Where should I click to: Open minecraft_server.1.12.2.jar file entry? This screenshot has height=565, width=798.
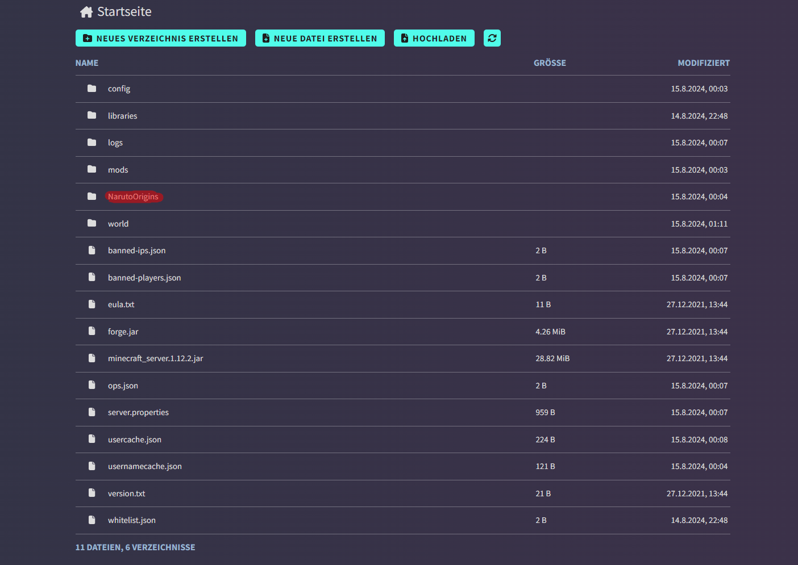point(155,358)
